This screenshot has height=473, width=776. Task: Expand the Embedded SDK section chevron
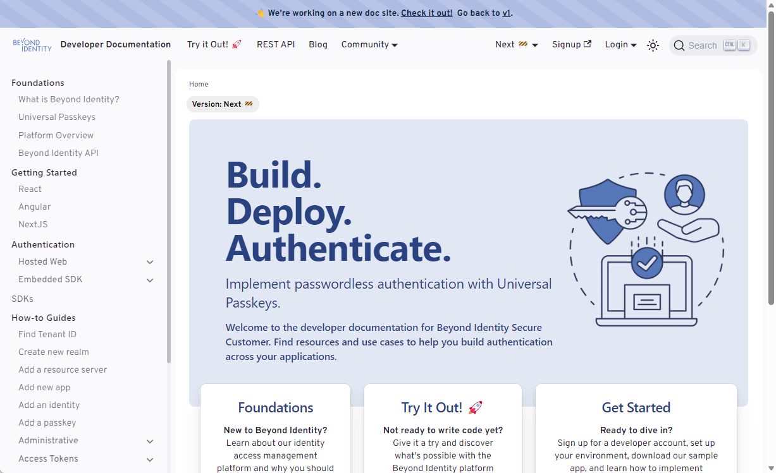click(150, 280)
